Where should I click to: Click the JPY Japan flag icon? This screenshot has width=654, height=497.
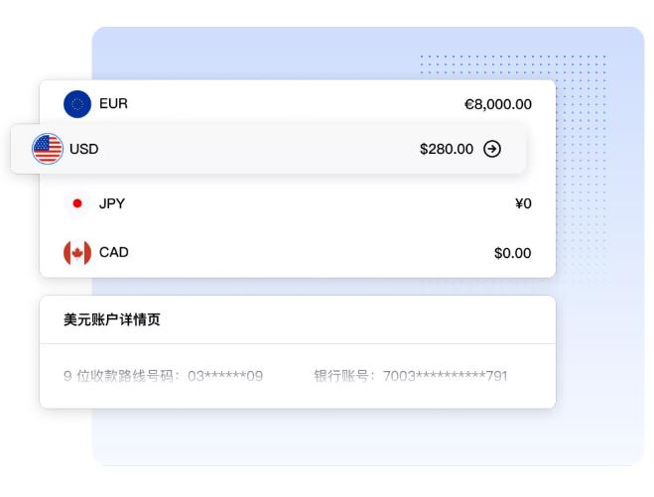click(77, 203)
